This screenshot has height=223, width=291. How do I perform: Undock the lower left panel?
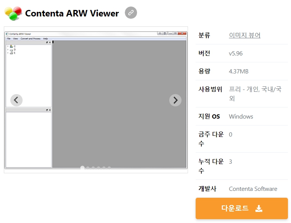click(47, 110)
